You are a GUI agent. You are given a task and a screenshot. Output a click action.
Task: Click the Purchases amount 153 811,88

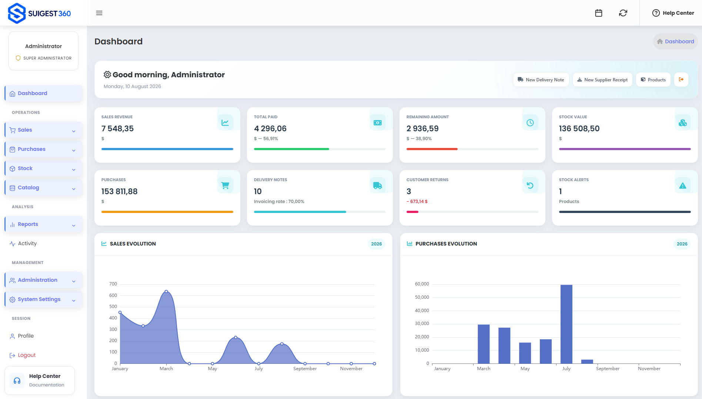120,192
